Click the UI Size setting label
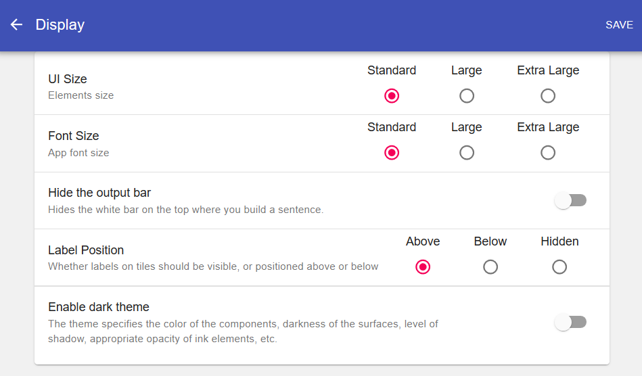Image resolution: width=642 pixels, height=376 pixels. click(68, 79)
